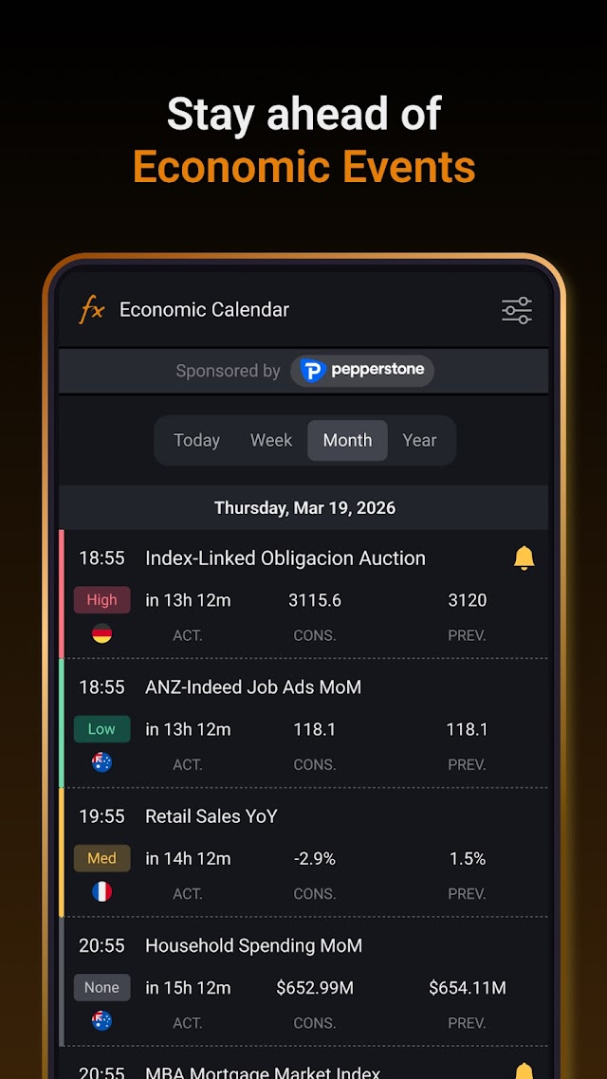Tap Australian flag under Household Spending
Screen dimensions: 607x1079
(x=101, y=1020)
